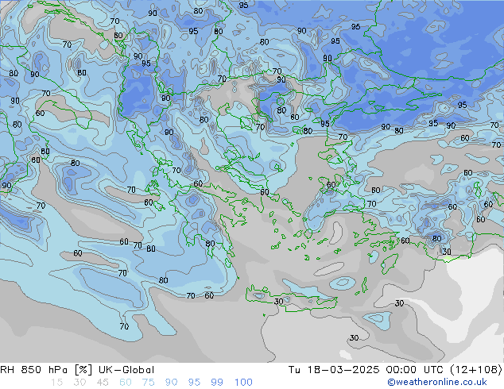This screenshot has height=389, width=504.
Task: Click the 90 in the legend row
Action: click(172, 383)
